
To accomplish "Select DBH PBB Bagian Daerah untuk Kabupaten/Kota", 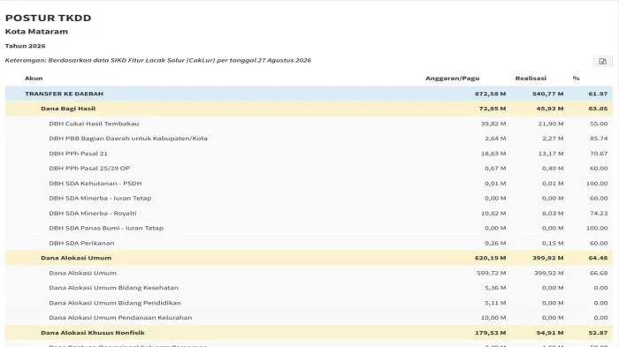I will click(309, 139).
